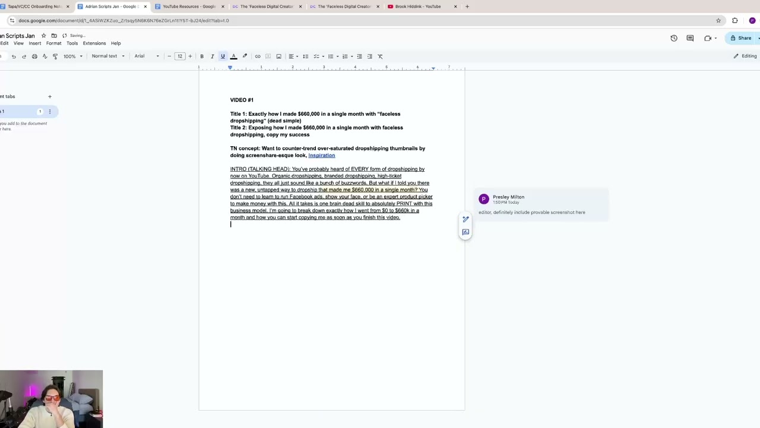Viewport: 760px width, 428px height.
Task: Open the video call camera icon
Action: [x=708, y=38]
